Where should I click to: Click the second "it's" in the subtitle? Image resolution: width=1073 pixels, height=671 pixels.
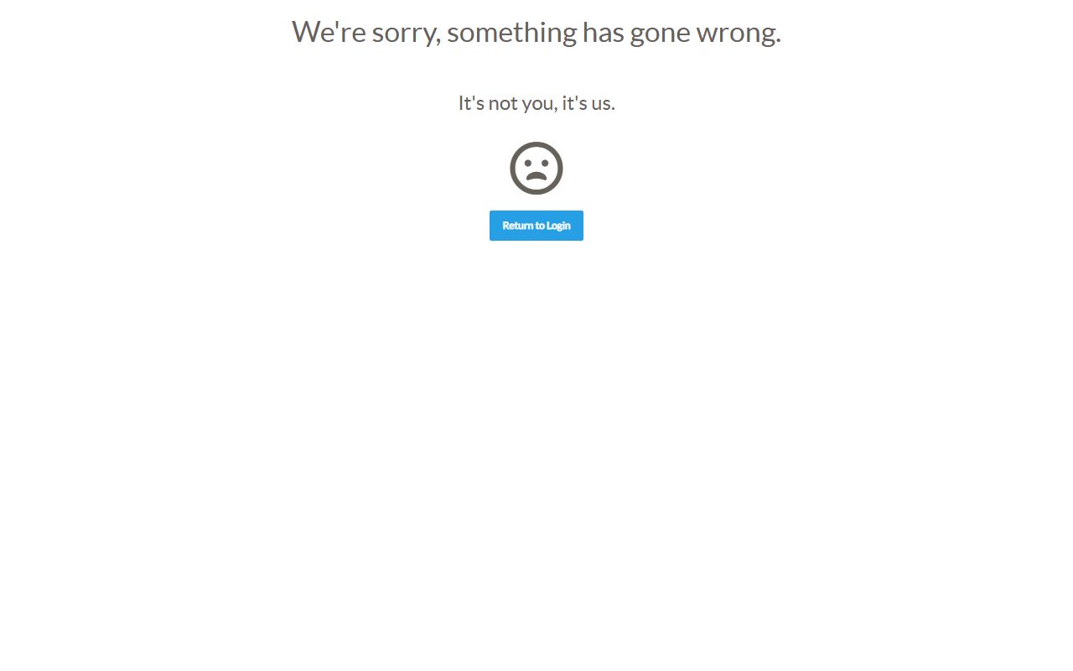(x=576, y=103)
